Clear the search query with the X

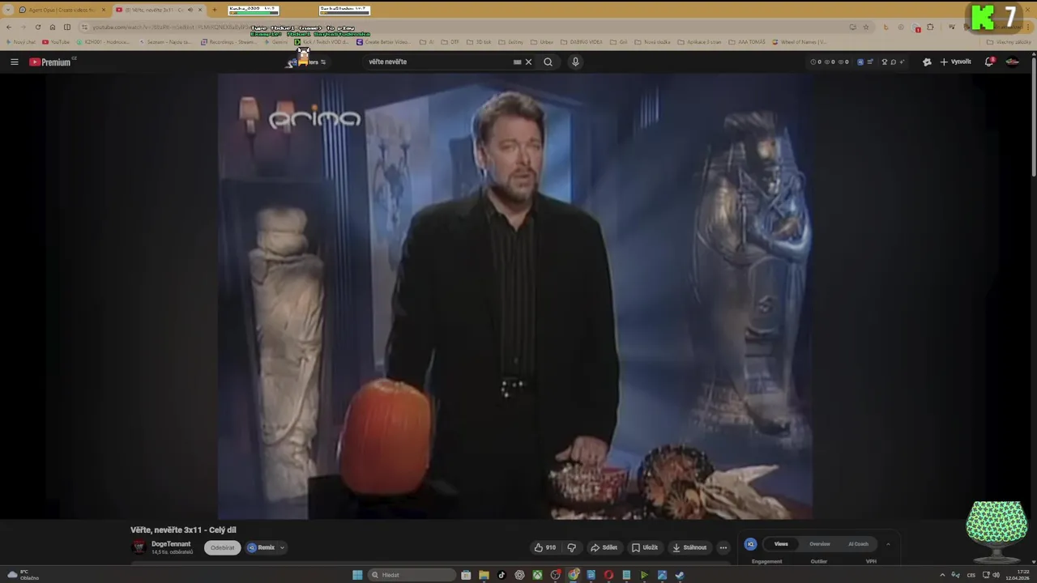528,62
